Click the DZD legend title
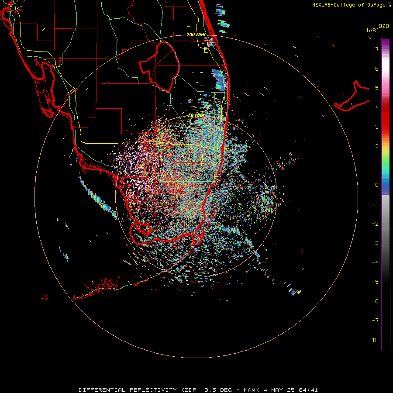 tap(384, 26)
